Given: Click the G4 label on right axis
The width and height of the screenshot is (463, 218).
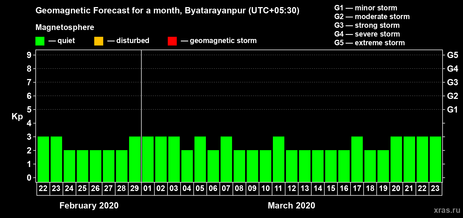Looking at the screenshot, I should pos(453,69).
